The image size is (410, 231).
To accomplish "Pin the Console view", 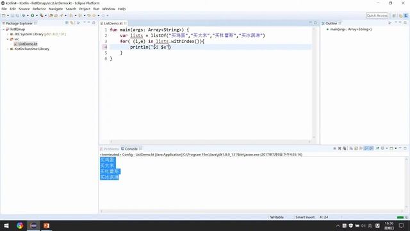I will pos(377,148).
